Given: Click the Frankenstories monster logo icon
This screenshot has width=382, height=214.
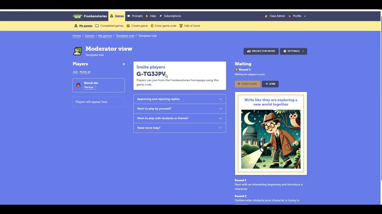Looking at the screenshot, I should (x=77, y=16).
